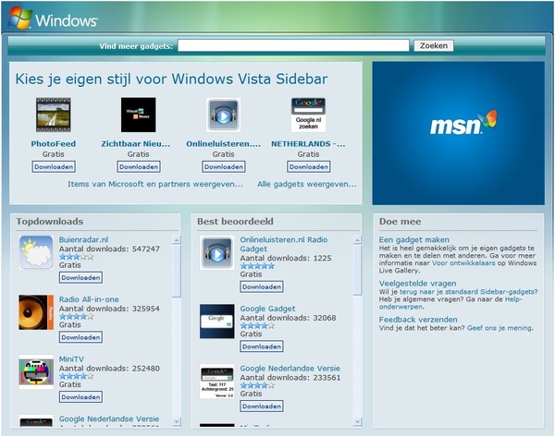Click the Buienradar.nl weather cloud icon
The width and height of the screenshot is (555, 437).
coord(36,252)
